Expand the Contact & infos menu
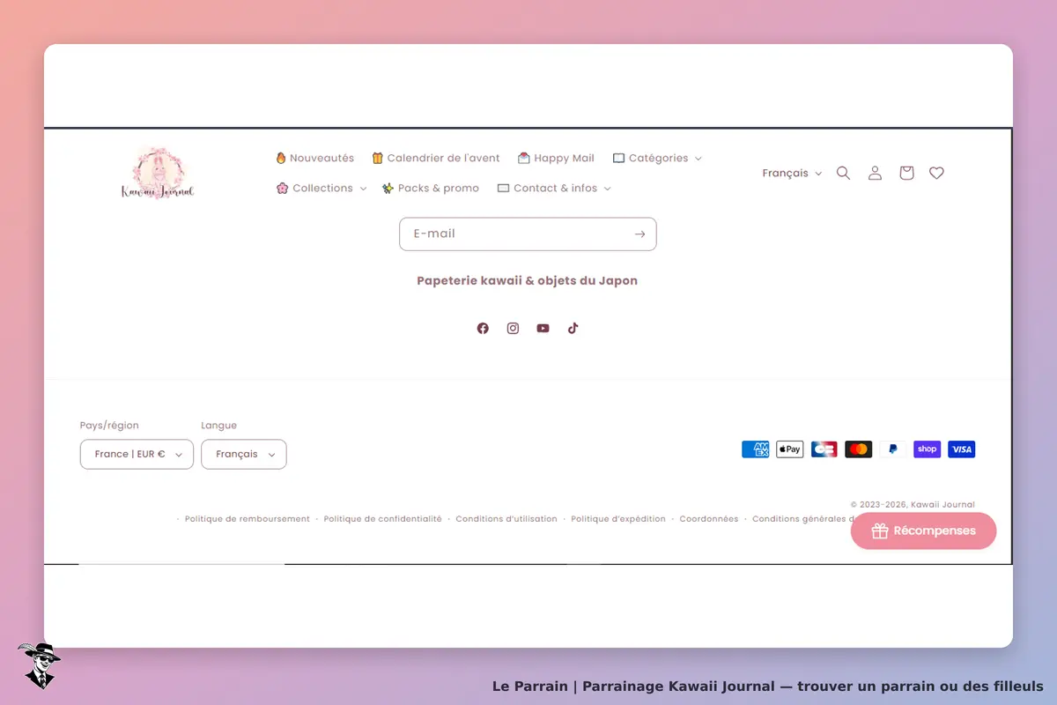 point(554,189)
